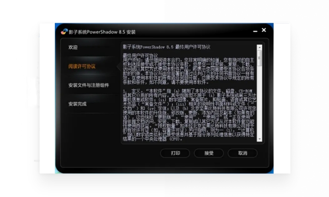Click the PowerShadow logo in title bar
Image resolution: width=329 pixels, height=197 pixels.
point(64,32)
